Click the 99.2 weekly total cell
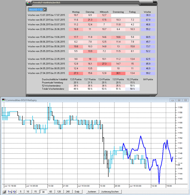Screen dimensions: 190x195 (x=148, y=73)
